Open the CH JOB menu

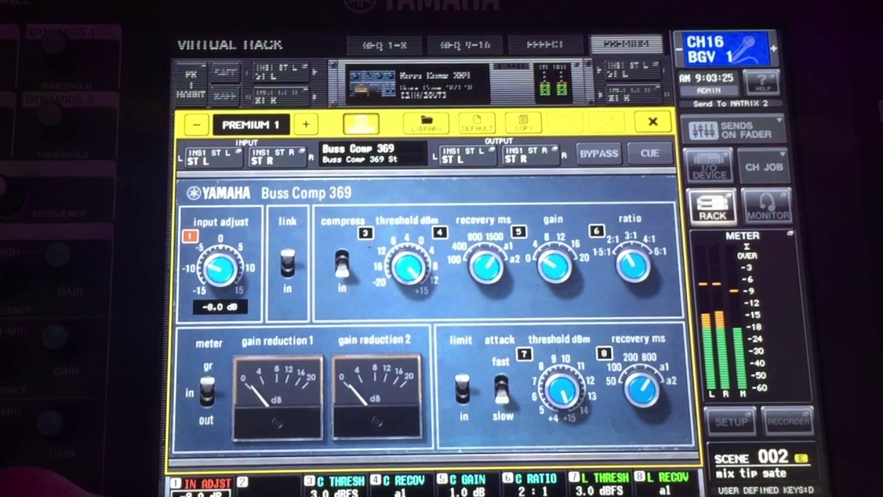(x=764, y=166)
